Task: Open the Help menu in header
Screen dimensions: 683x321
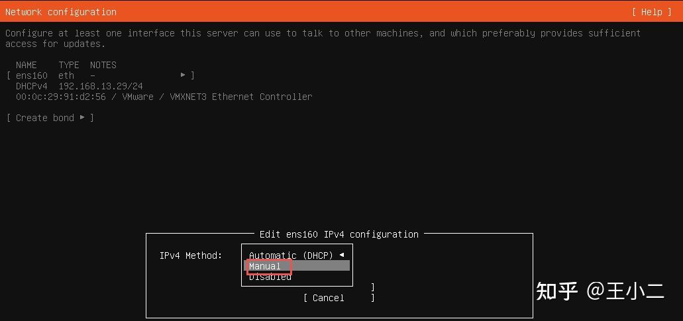Action: coord(652,12)
